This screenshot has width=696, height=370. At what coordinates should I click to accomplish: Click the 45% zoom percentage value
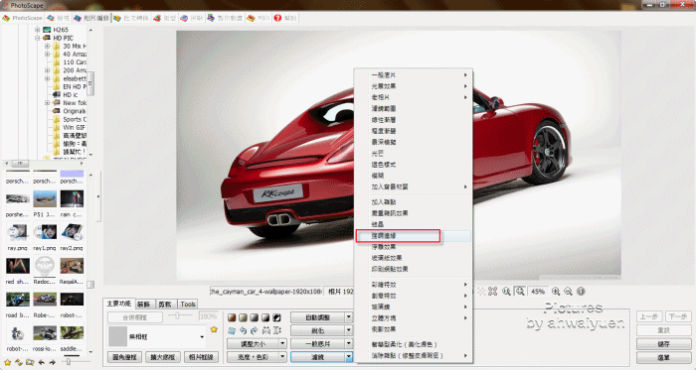[538, 292]
